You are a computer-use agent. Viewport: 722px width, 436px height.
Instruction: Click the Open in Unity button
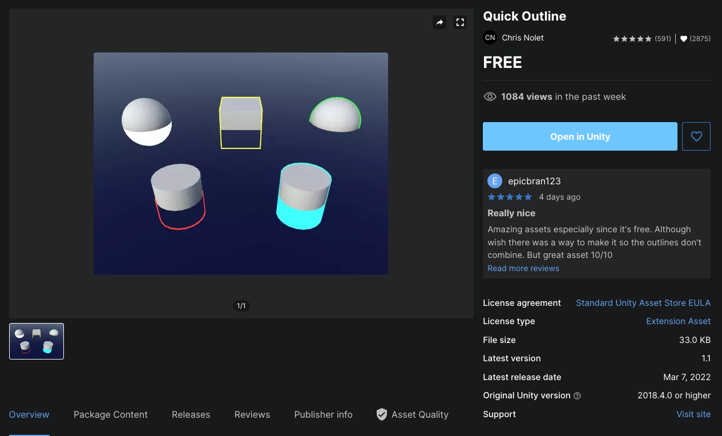pyautogui.click(x=580, y=136)
